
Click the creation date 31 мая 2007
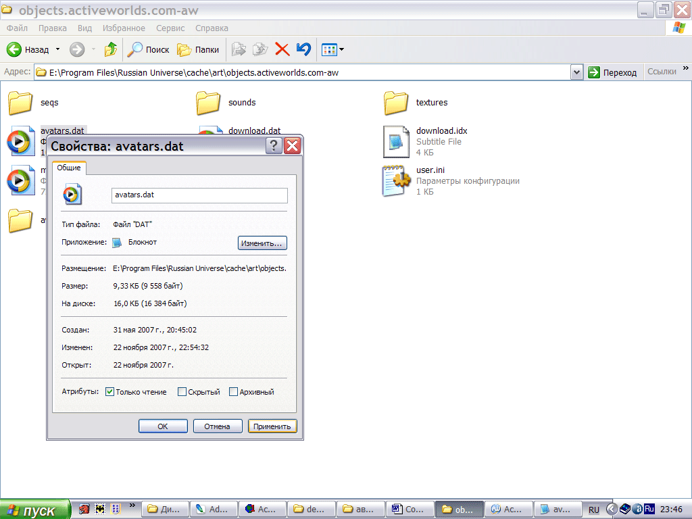(x=155, y=330)
